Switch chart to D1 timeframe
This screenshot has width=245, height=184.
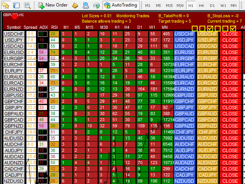click(x=212, y=6)
